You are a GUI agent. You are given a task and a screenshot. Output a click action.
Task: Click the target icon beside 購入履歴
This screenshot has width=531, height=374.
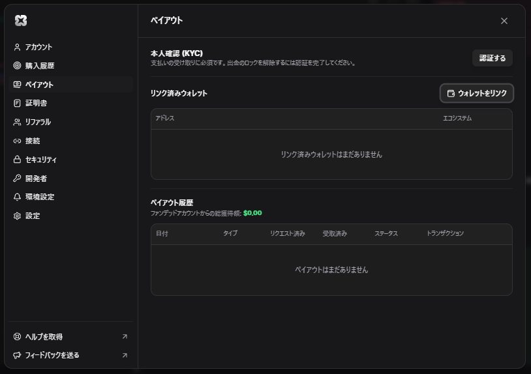click(x=17, y=66)
